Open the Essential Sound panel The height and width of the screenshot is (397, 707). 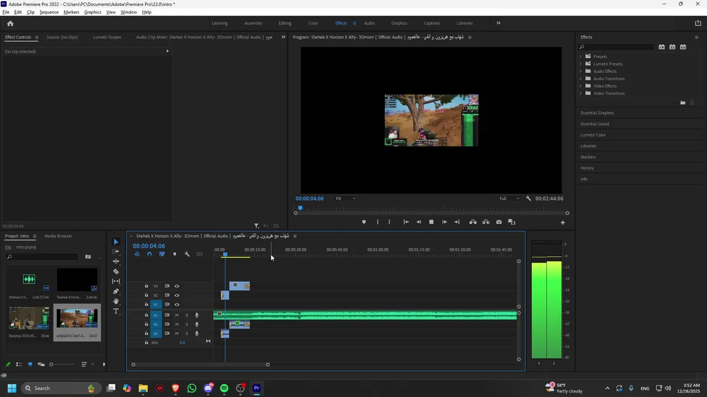pyautogui.click(x=595, y=124)
